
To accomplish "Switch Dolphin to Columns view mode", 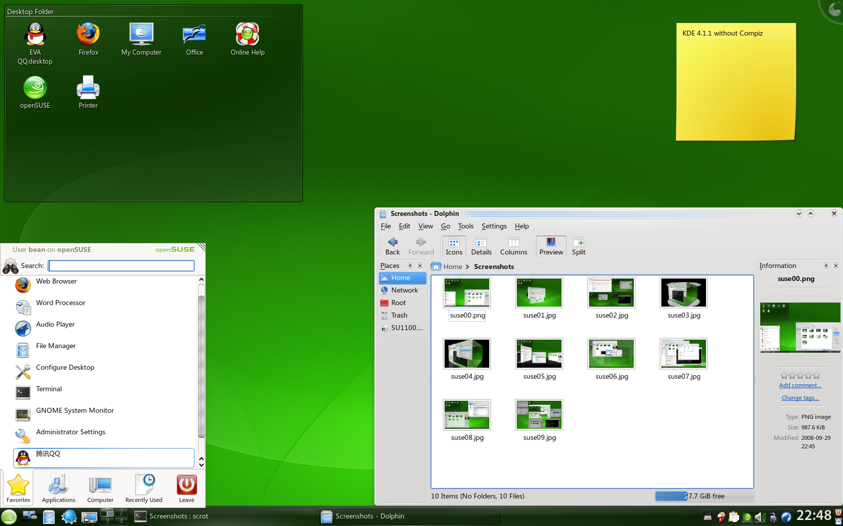I will coord(513,246).
